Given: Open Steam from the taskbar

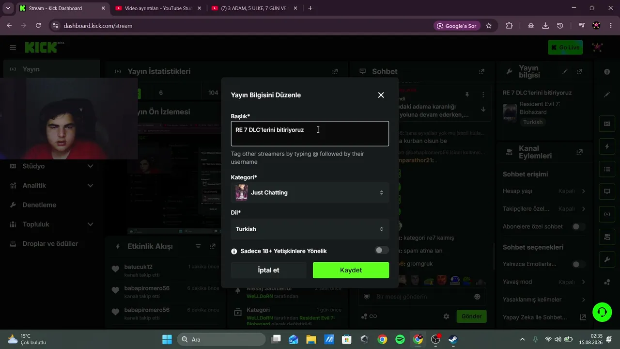Looking at the screenshot, I should point(453,339).
